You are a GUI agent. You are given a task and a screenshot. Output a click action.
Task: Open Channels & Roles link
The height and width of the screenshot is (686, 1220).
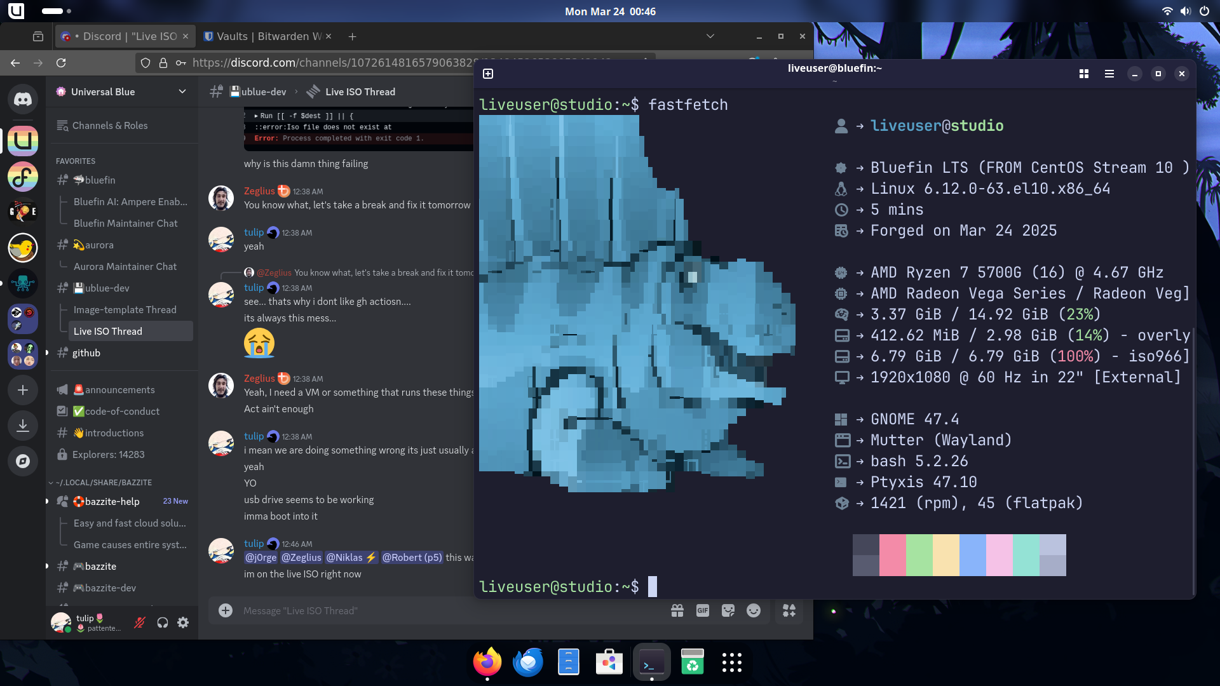[x=109, y=126]
